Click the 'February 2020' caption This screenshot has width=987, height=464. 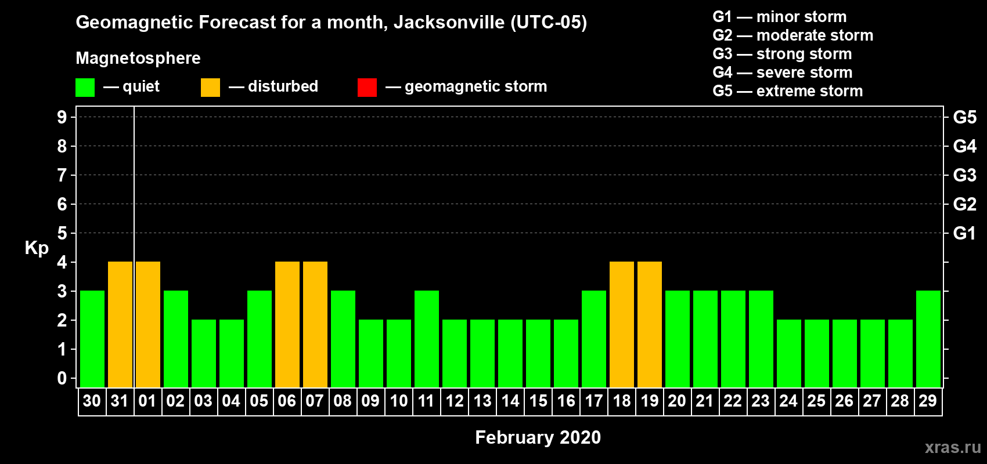click(x=538, y=437)
